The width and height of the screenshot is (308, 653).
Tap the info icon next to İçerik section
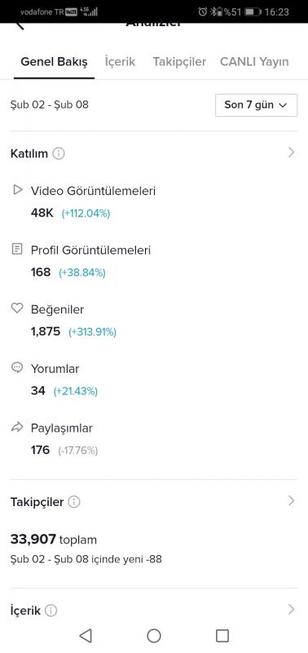51,611
